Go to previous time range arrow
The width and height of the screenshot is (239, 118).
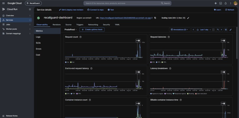[193, 30]
